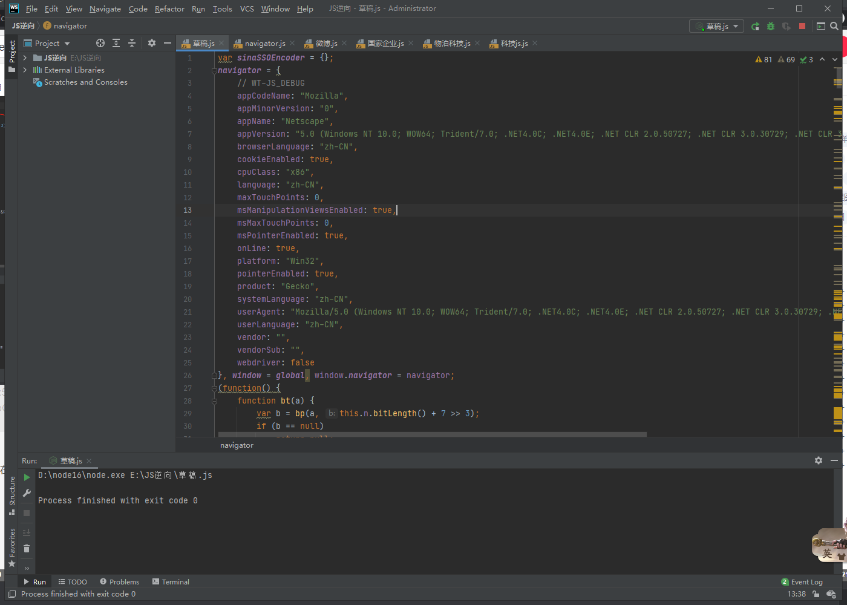Click the 13:38 caret position in status bar

pos(796,594)
